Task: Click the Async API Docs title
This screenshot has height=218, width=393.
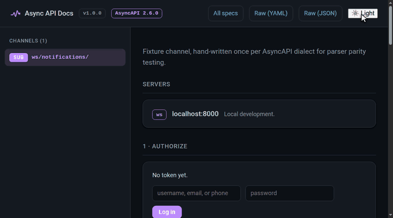Action: tap(49, 13)
